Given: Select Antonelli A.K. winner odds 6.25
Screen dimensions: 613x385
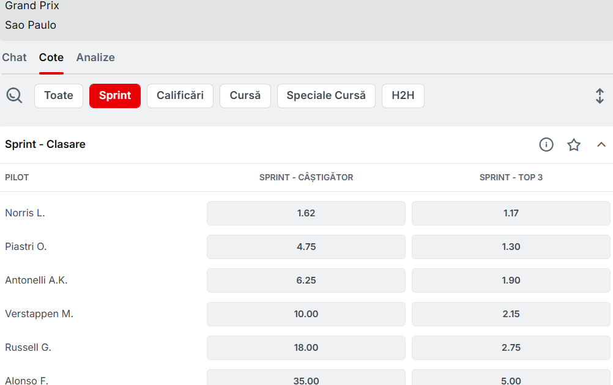Looking at the screenshot, I should click(x=306, y=280).
